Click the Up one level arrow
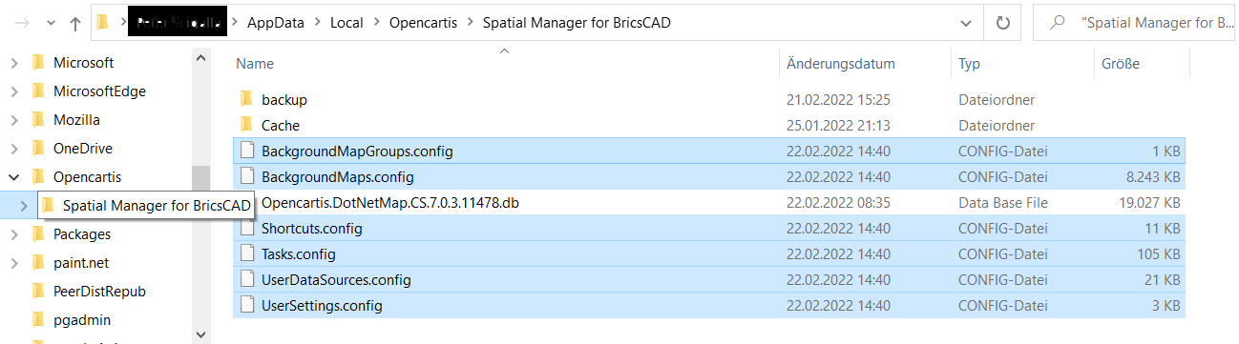Image resolution: width=1239 pixels, height=344 pixels. coord(75,23)
